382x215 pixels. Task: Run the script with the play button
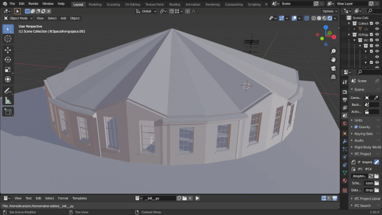198,198
